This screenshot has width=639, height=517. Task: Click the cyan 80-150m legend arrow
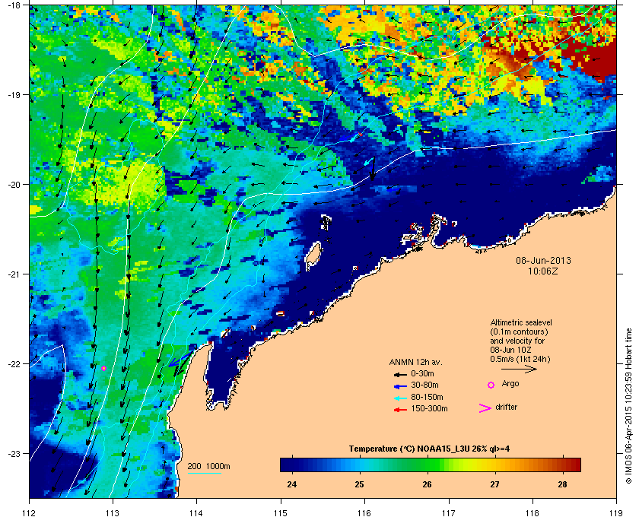tap(400, 398)
